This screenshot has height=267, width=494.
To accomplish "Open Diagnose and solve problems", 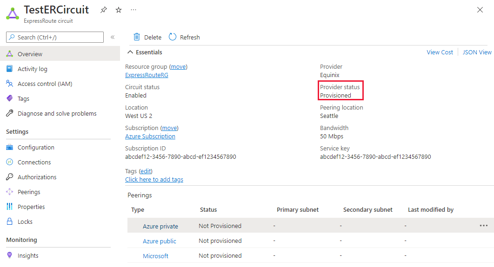I will click(x=57, y=113).
